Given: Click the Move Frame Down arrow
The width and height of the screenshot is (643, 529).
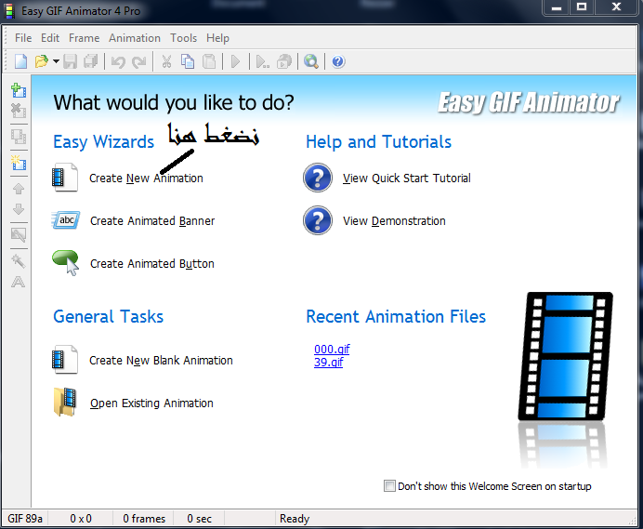Looking at the screenshot, I should (x=19, y=209).
